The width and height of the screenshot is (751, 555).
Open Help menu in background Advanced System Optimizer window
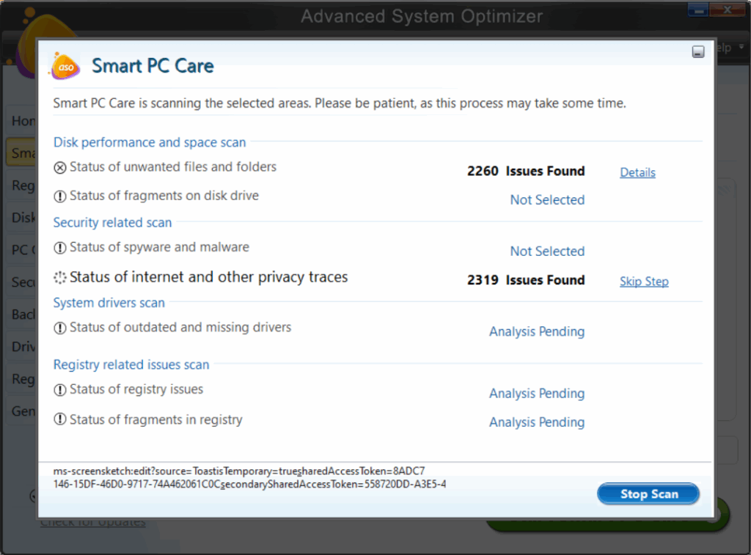pos(730,48)
